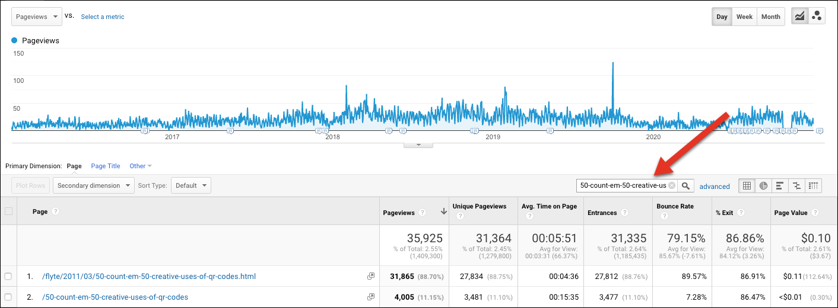Open the advanced filter link

(x=715, y=186)
